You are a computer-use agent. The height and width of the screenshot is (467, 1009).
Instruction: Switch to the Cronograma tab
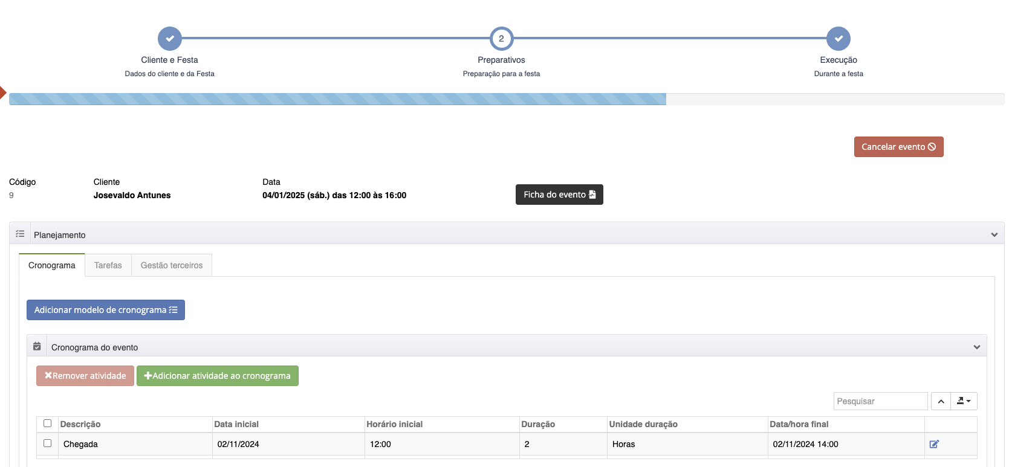[52, 265]
